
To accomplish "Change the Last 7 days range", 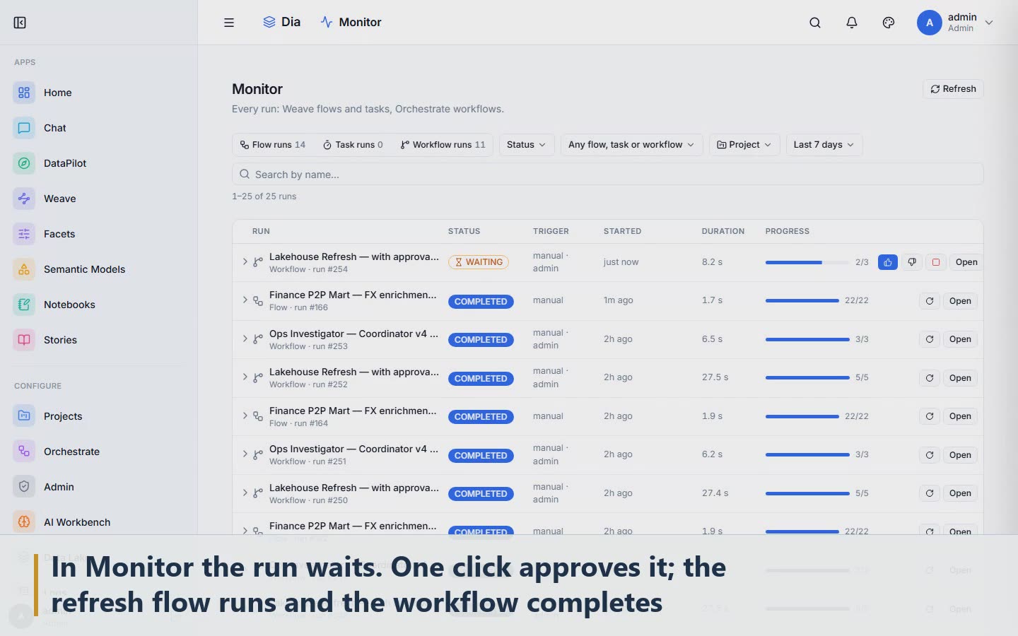I will coord(824,145).
